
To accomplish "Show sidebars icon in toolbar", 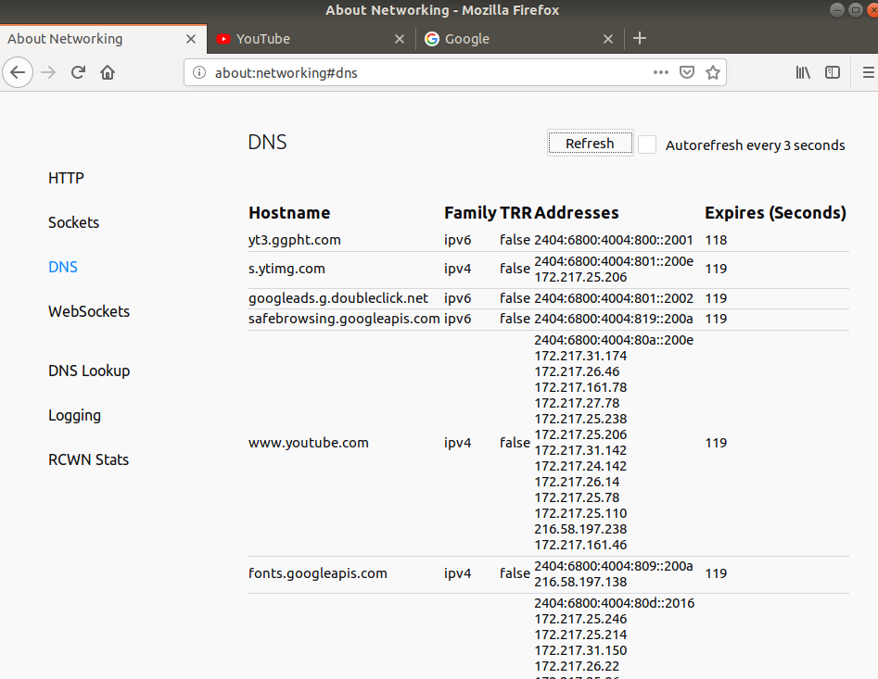I will tap(833, 72).
